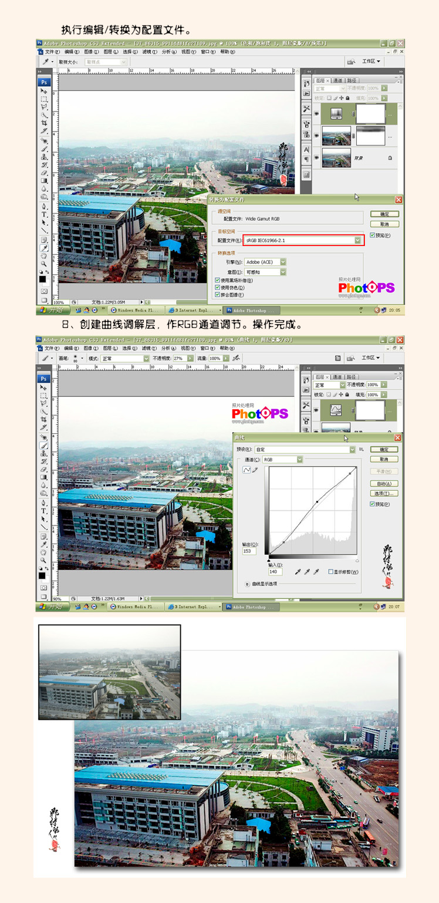Screen dimensions: 439x903
Task: Open the 配置文件(R) sRGB IEC61966-2.1 dropdown
Action: [x=303, y=241]
